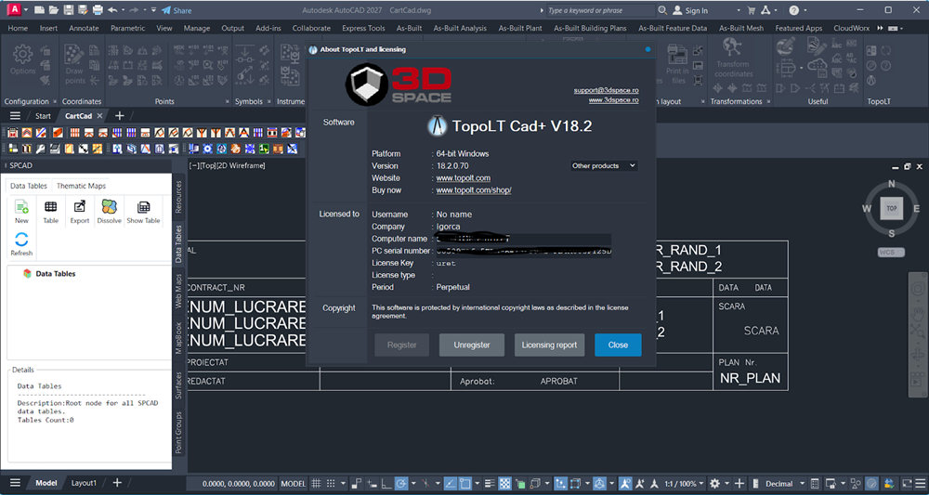Toggle Object Snap Tracking in status bar
This screenshot has height=495, width=929.
point(450,483)
